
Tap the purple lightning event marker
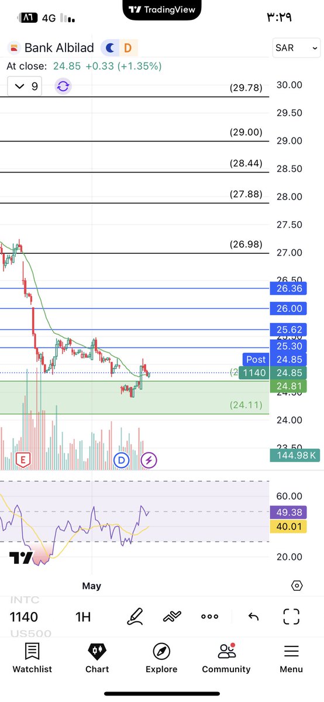tap(149, 460)
